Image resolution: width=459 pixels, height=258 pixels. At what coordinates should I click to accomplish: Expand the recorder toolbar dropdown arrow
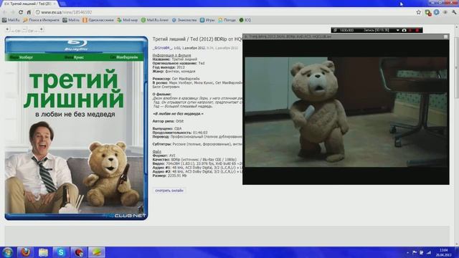(x=397, y=30)
